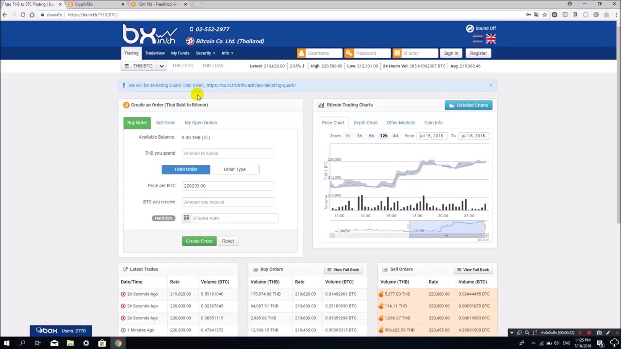The height and width of the screenshot is (349, 621).
Task: Click the 2Factor field's icon
Action: (397, 53)
